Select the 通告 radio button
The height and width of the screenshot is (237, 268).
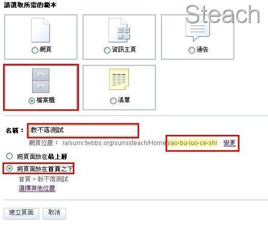click(192, 50)
